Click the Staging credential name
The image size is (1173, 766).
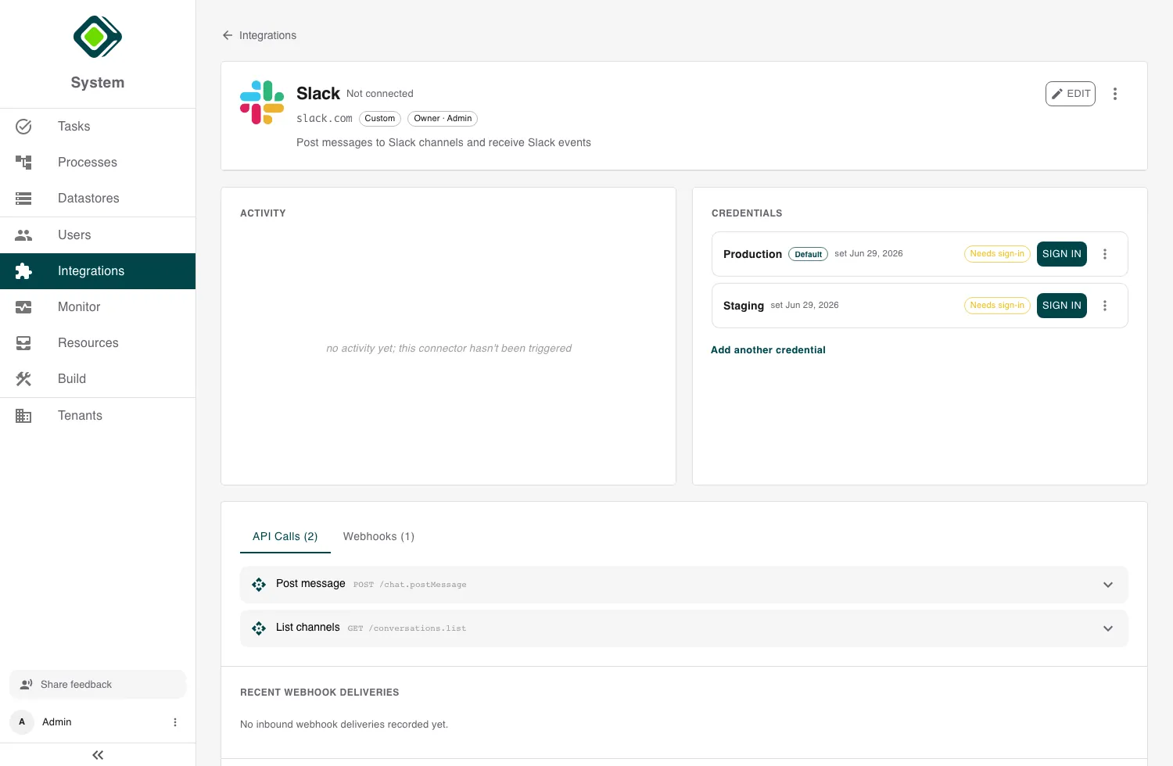(744, 306)
